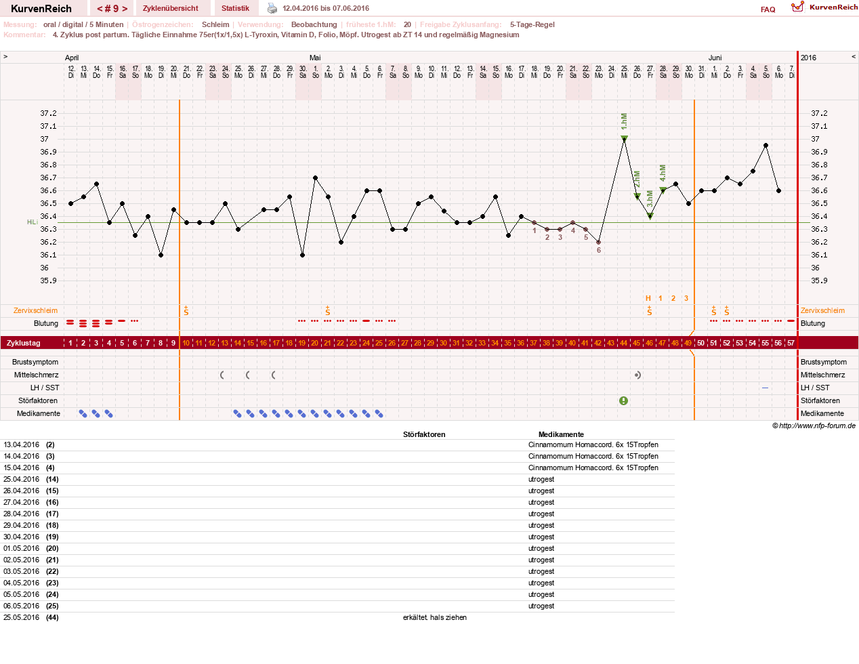
Task: Click the cervical mucus S symbol on day 51
Action: click(x=714, y=311)
